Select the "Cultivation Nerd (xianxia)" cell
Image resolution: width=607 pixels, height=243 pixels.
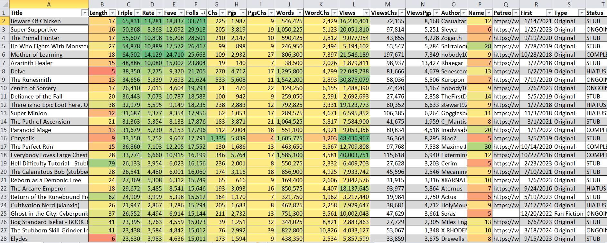point(49,205)
